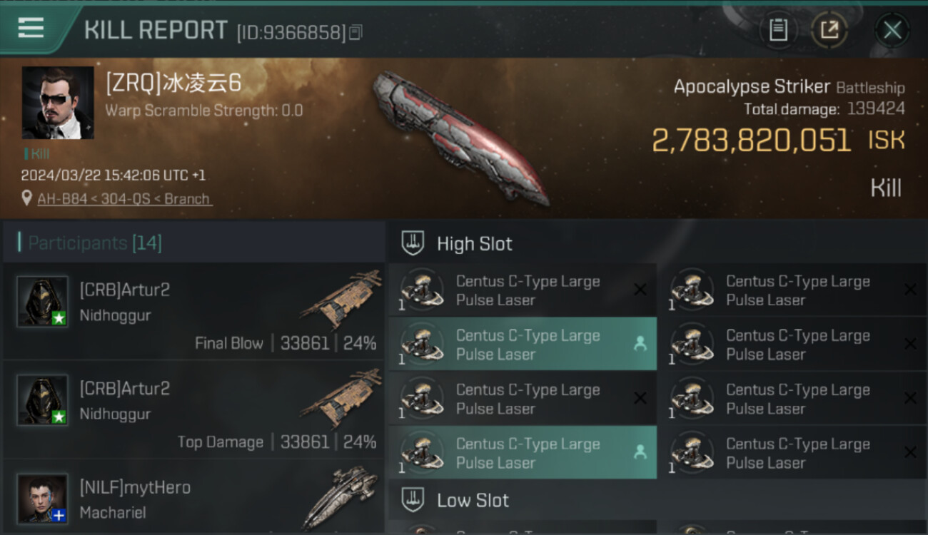Click the X mark on top-left laser

coord(640,290)
